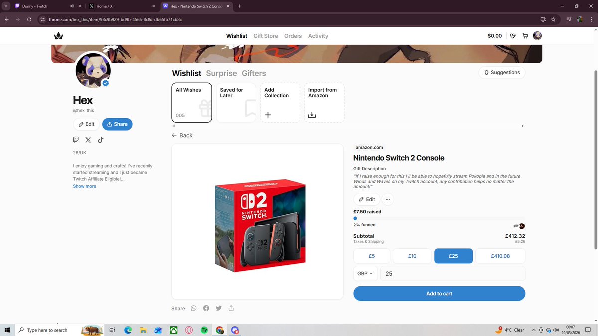This screenshot has height=336, width=598.
Task: Reload the page
Action: (x=29, y=19)
